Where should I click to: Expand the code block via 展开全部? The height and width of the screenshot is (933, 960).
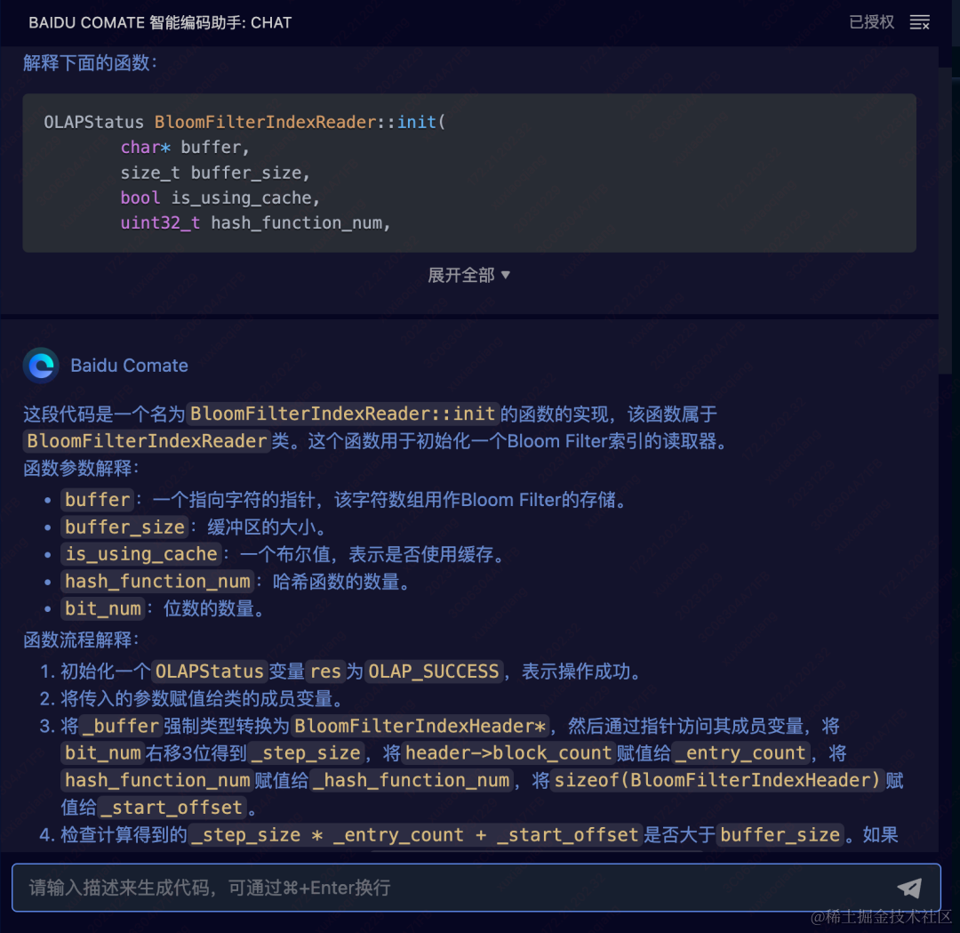tap(461, 275)
